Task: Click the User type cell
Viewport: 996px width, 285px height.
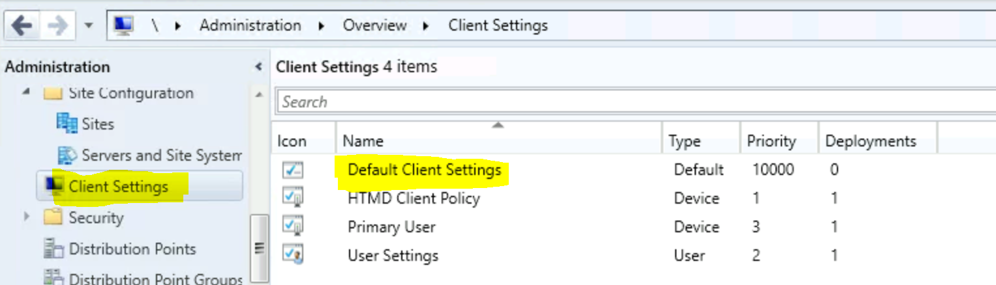Action: pos(689,255)
